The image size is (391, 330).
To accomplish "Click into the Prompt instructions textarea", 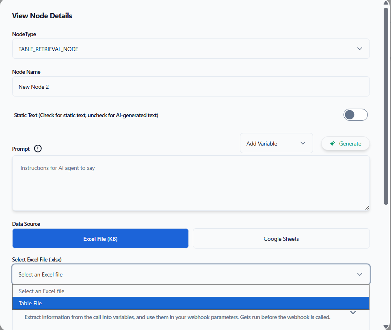I will [x=191, y=182].
